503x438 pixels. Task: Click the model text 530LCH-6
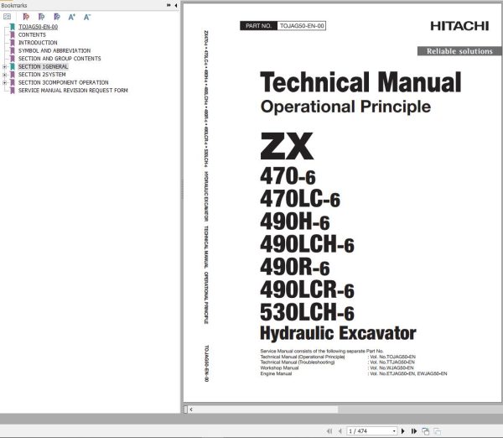pos(307,312)
